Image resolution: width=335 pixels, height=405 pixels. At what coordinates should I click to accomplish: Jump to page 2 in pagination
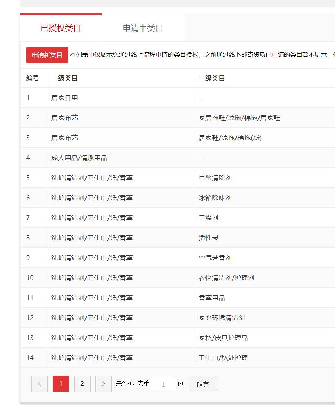(82, 384)
